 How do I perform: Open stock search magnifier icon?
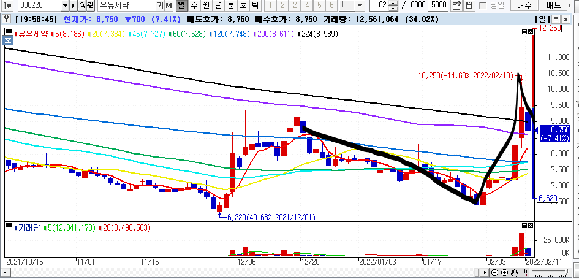pyautogui.click(x=82, y=5)
